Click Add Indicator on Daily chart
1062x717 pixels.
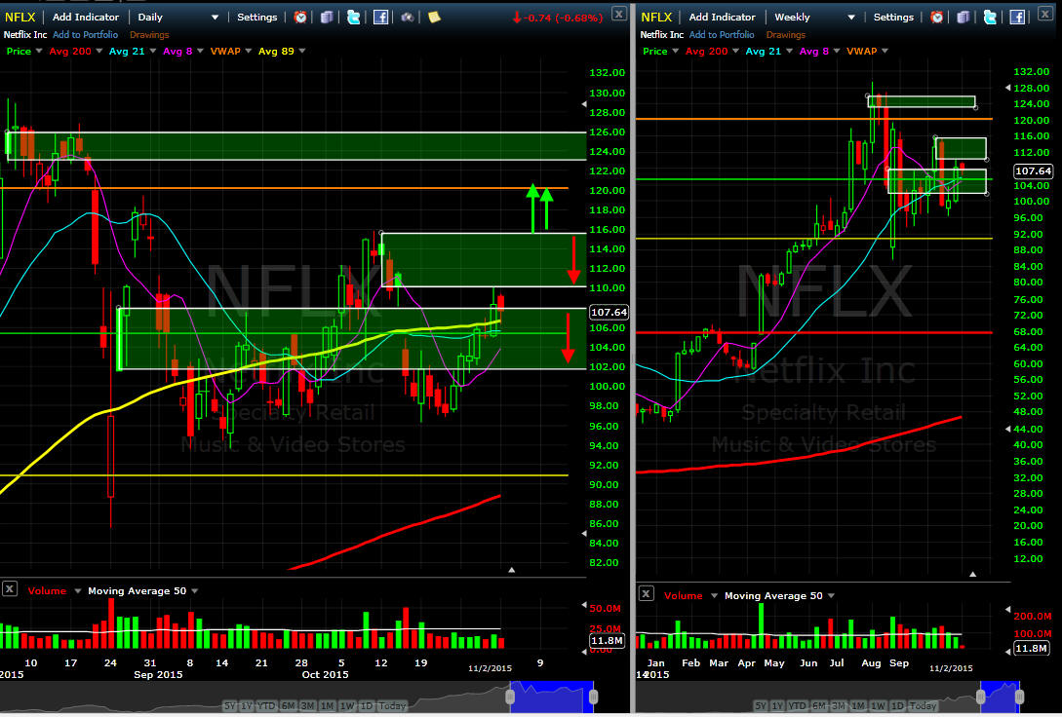(x=86, y=18)
